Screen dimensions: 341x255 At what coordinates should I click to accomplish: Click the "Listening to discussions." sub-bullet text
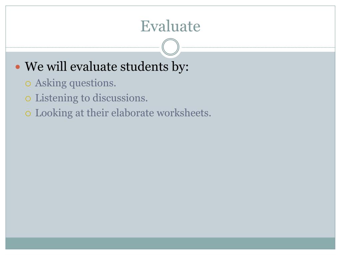(x=92, y=98)
